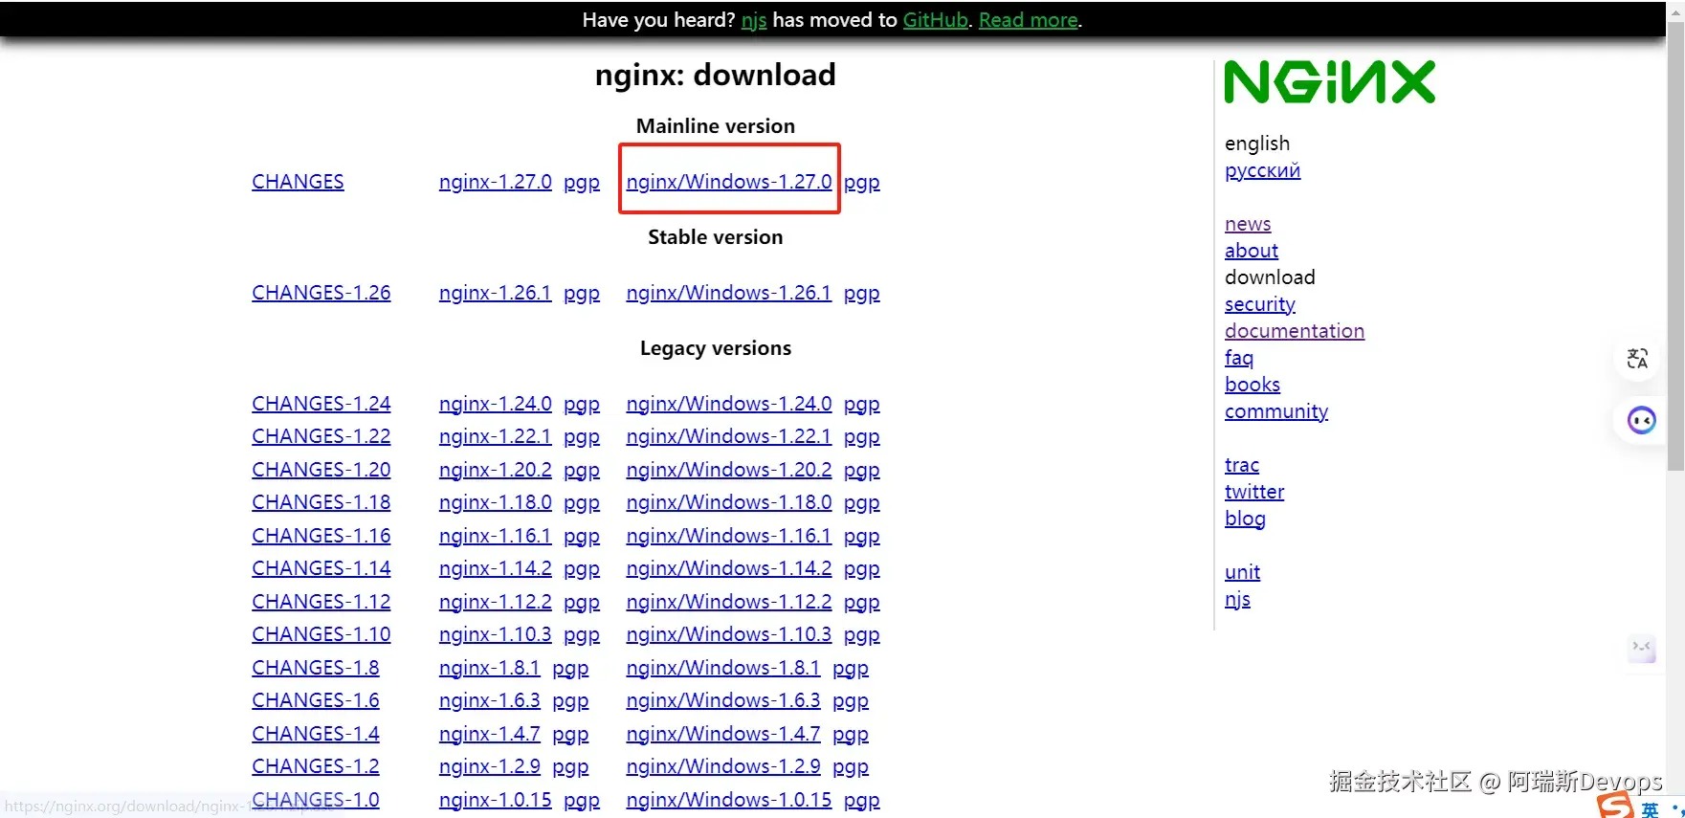1685x818 pixels.
Task: Download nginx/Windows-1.22.1
Action: click(729, 436)
